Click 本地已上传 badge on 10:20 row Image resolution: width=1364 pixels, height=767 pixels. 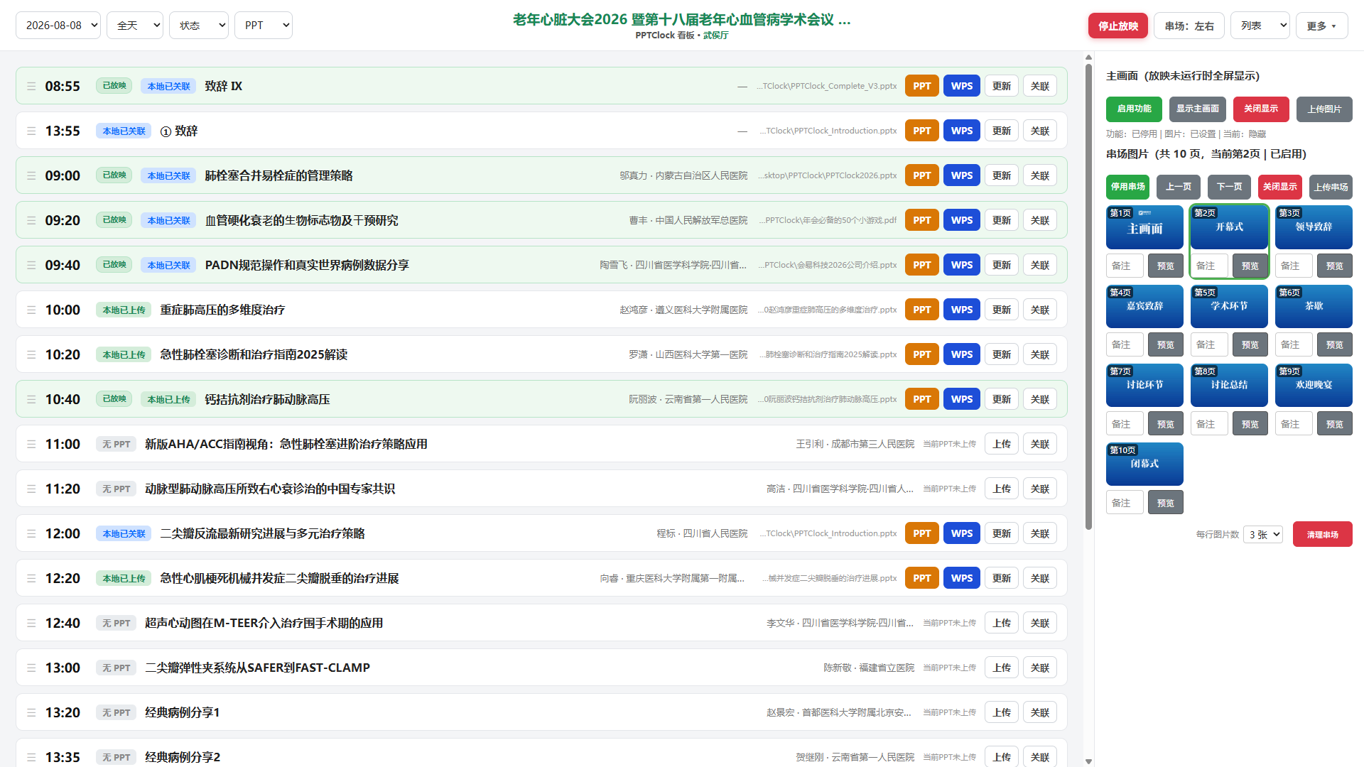124,354
